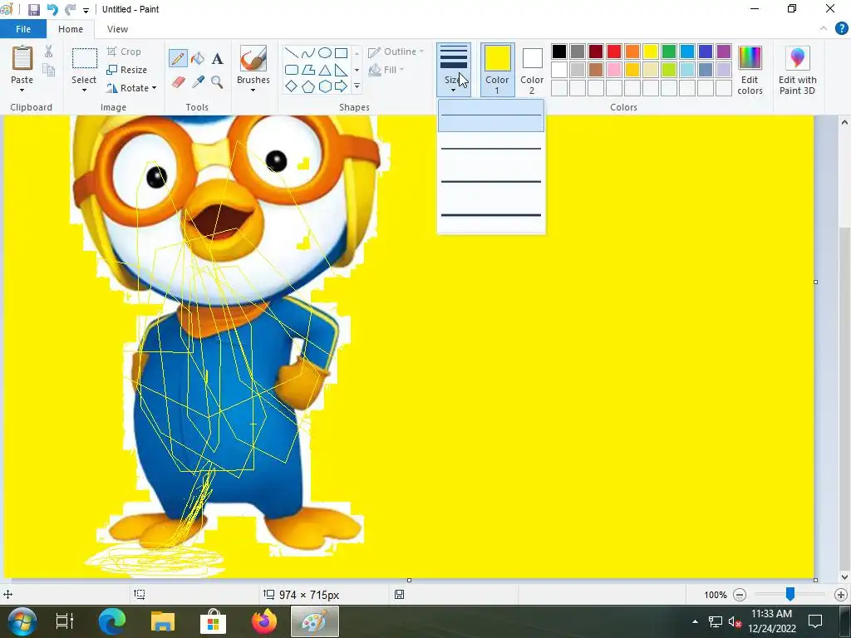Choose the second line thickness
This screenshot has height=638, width=851.
(490, 148)
